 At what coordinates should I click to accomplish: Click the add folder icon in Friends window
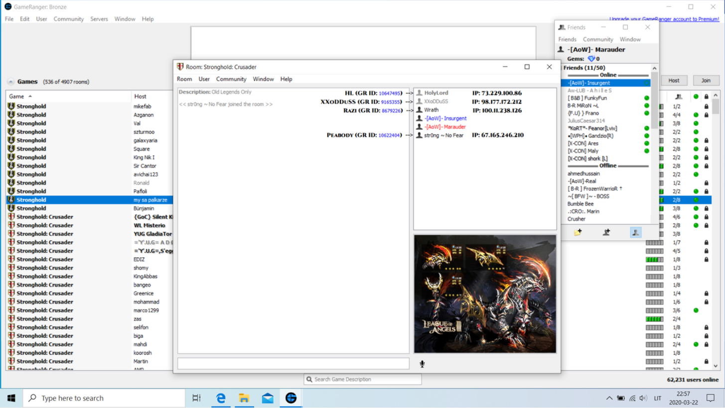pyautogui.click(x=578, y=232)
